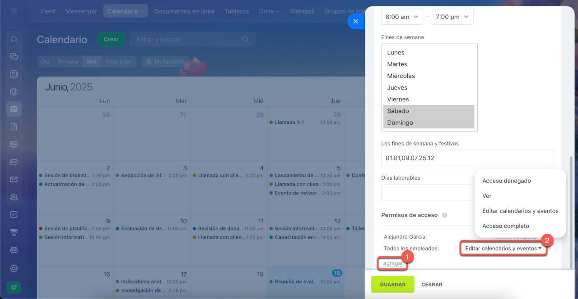Open the Feed top menu item

48,11
